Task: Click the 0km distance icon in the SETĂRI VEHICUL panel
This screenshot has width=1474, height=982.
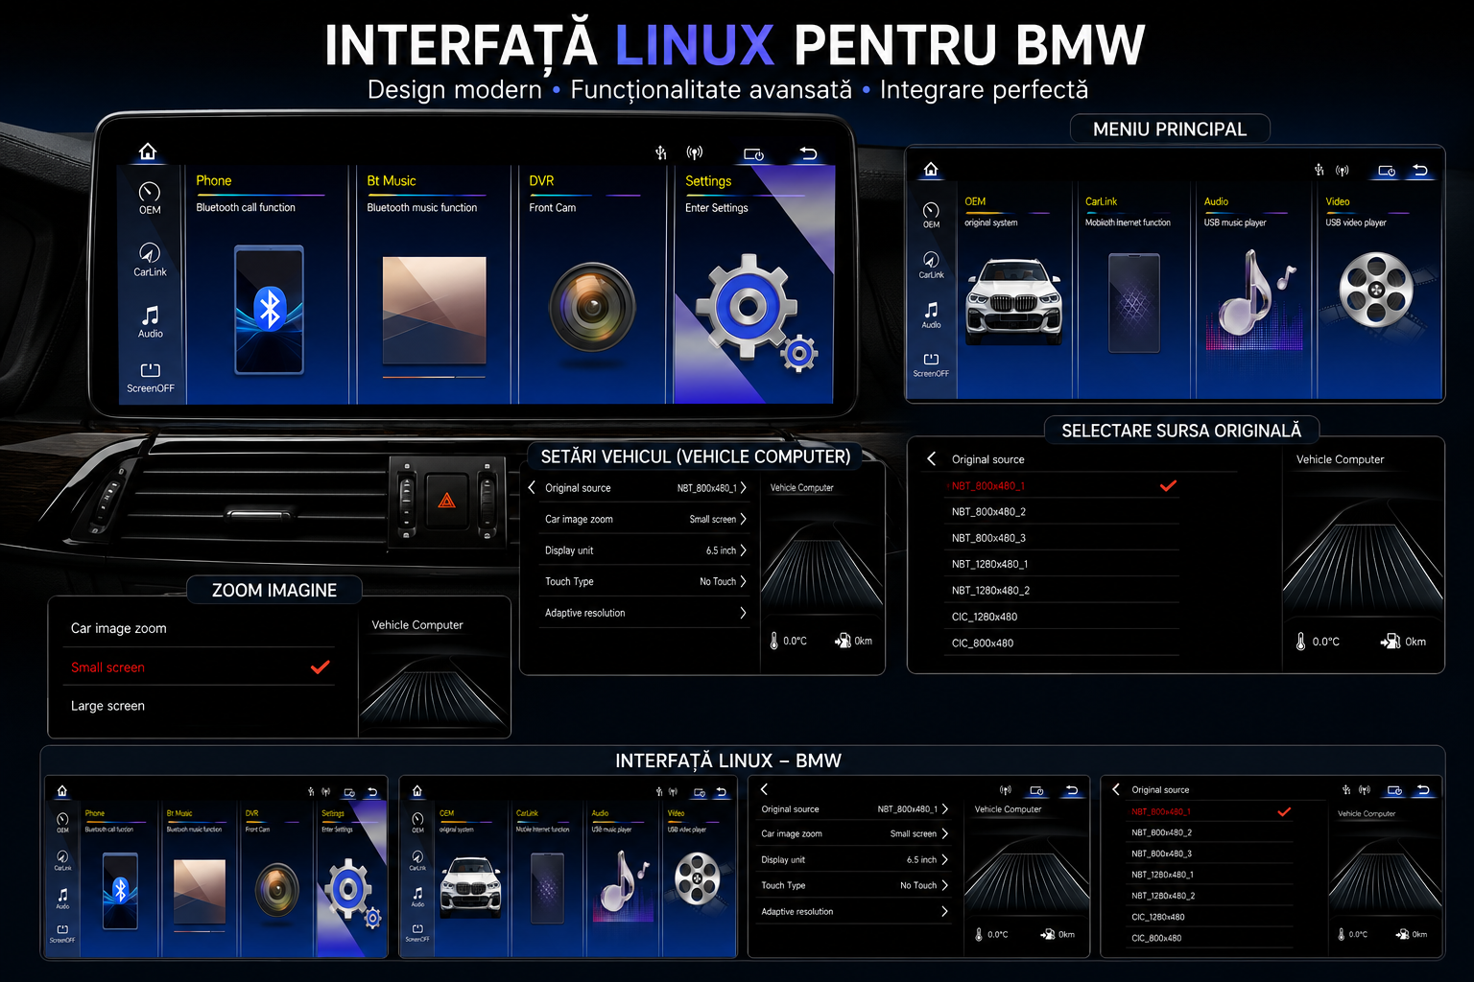Action: 843,641
